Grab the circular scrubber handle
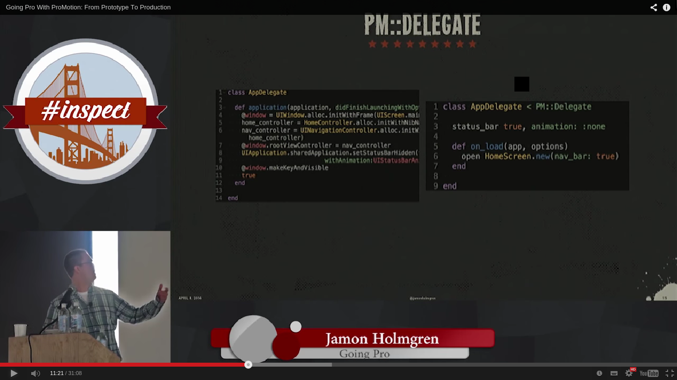677x380 pixels. (248, 365)
